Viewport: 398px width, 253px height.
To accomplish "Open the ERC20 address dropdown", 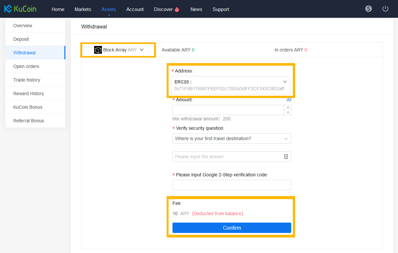I will [231, 85].
